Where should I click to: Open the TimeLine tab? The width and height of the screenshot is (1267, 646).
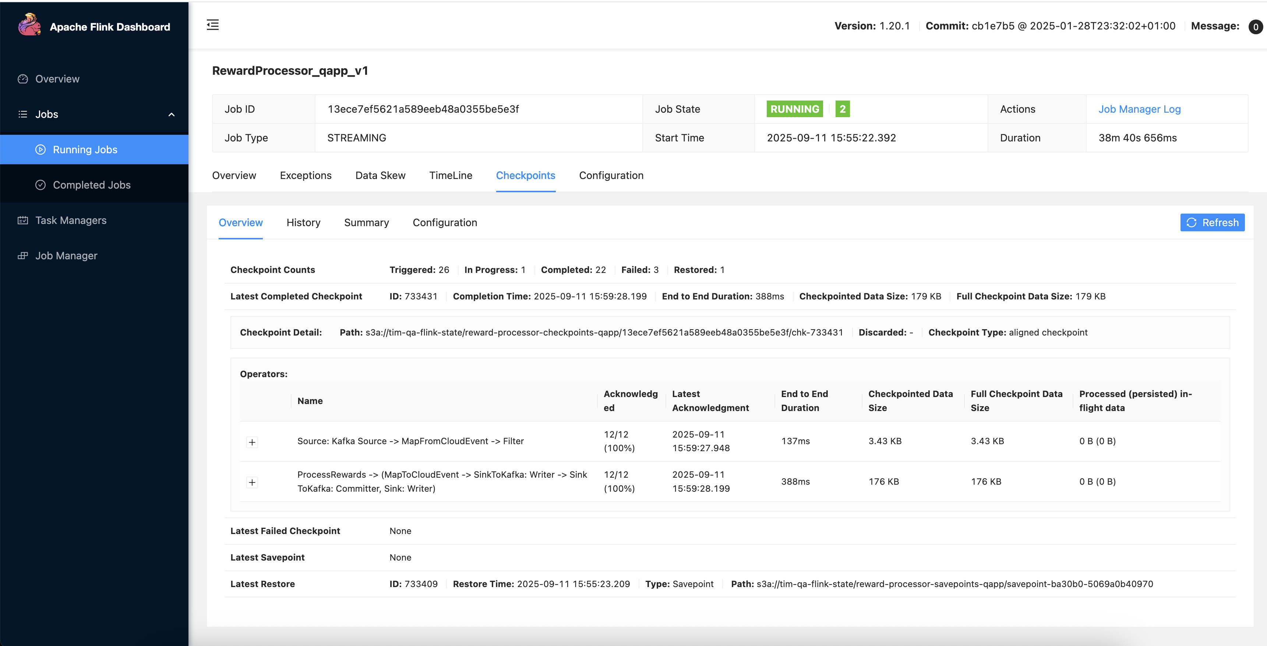(451, 176)
